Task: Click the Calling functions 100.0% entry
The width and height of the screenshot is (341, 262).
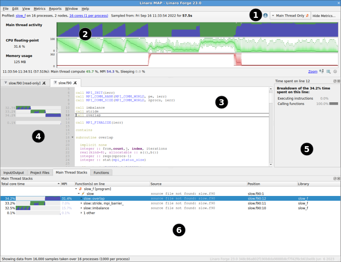Action: point(308,104)
